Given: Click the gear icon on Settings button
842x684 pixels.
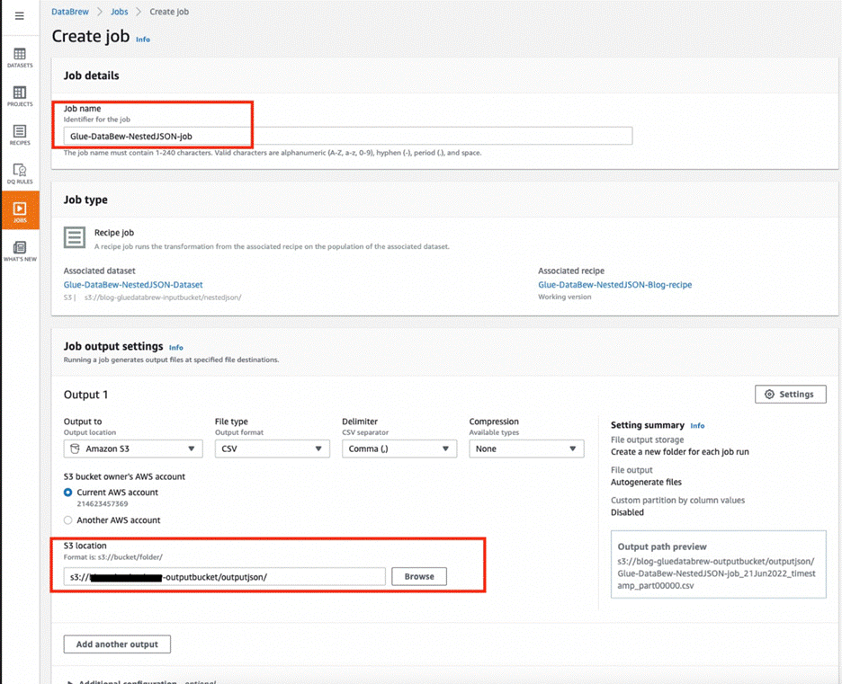Looking at the screenshot, I should [x=769, y=395].
